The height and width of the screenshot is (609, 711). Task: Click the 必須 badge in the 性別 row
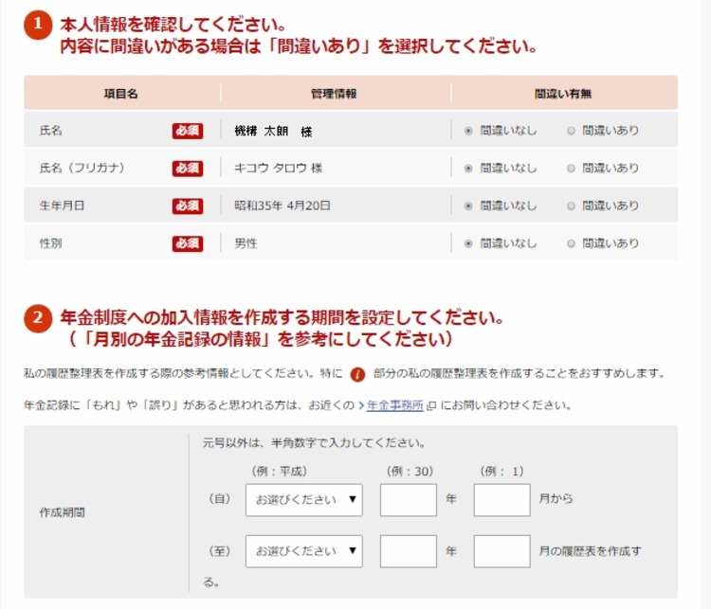click(188, 243)
